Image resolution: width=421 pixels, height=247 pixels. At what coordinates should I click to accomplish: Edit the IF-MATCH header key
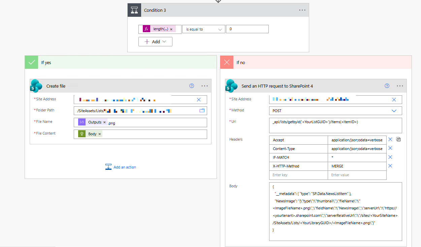[x=299, y=157]
